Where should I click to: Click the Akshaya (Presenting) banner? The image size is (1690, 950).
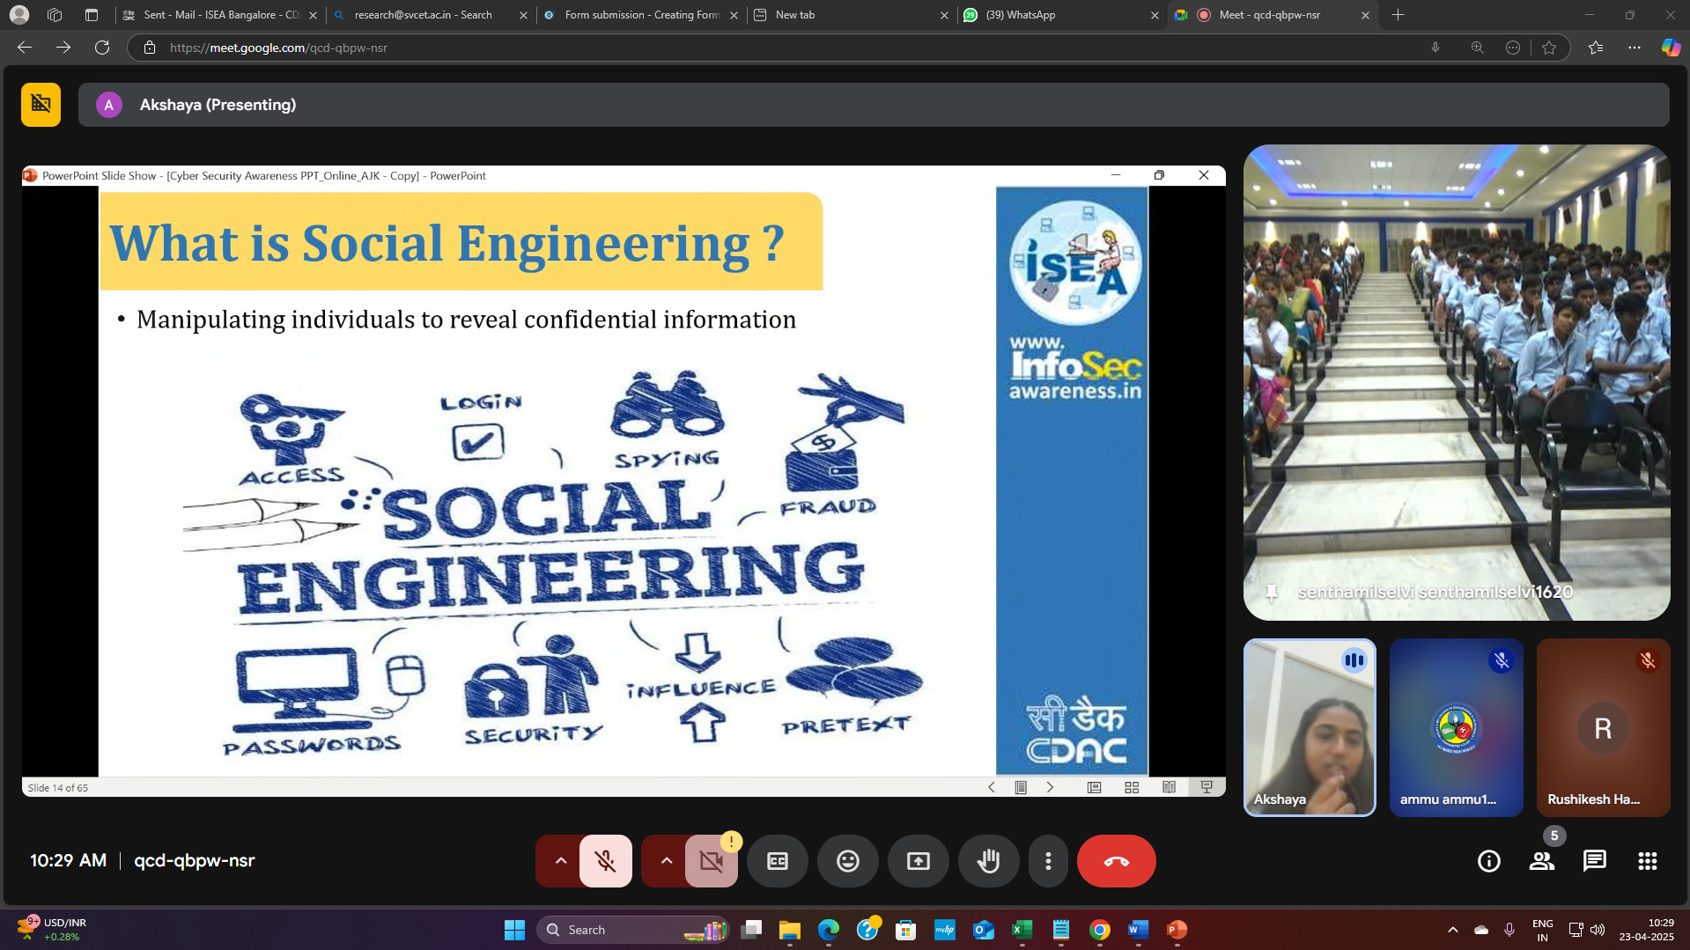[x=217, y=105]
